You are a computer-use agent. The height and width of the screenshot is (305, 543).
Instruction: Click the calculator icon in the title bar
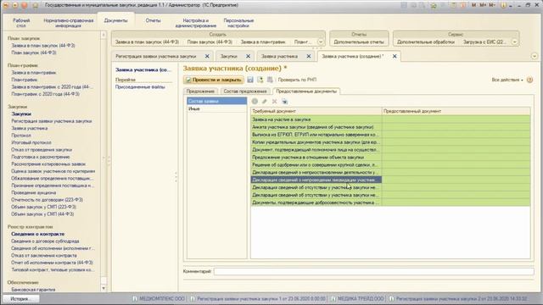click(x=454, y=5)
